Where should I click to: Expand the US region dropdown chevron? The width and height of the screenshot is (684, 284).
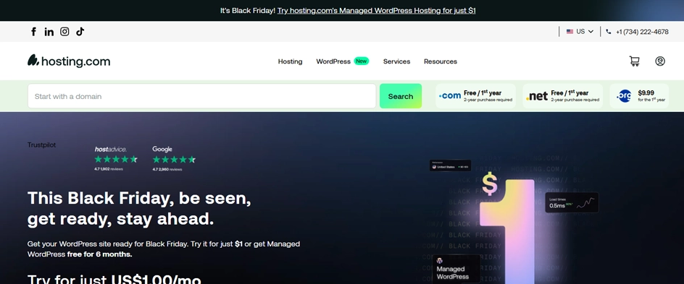point(591,31)
